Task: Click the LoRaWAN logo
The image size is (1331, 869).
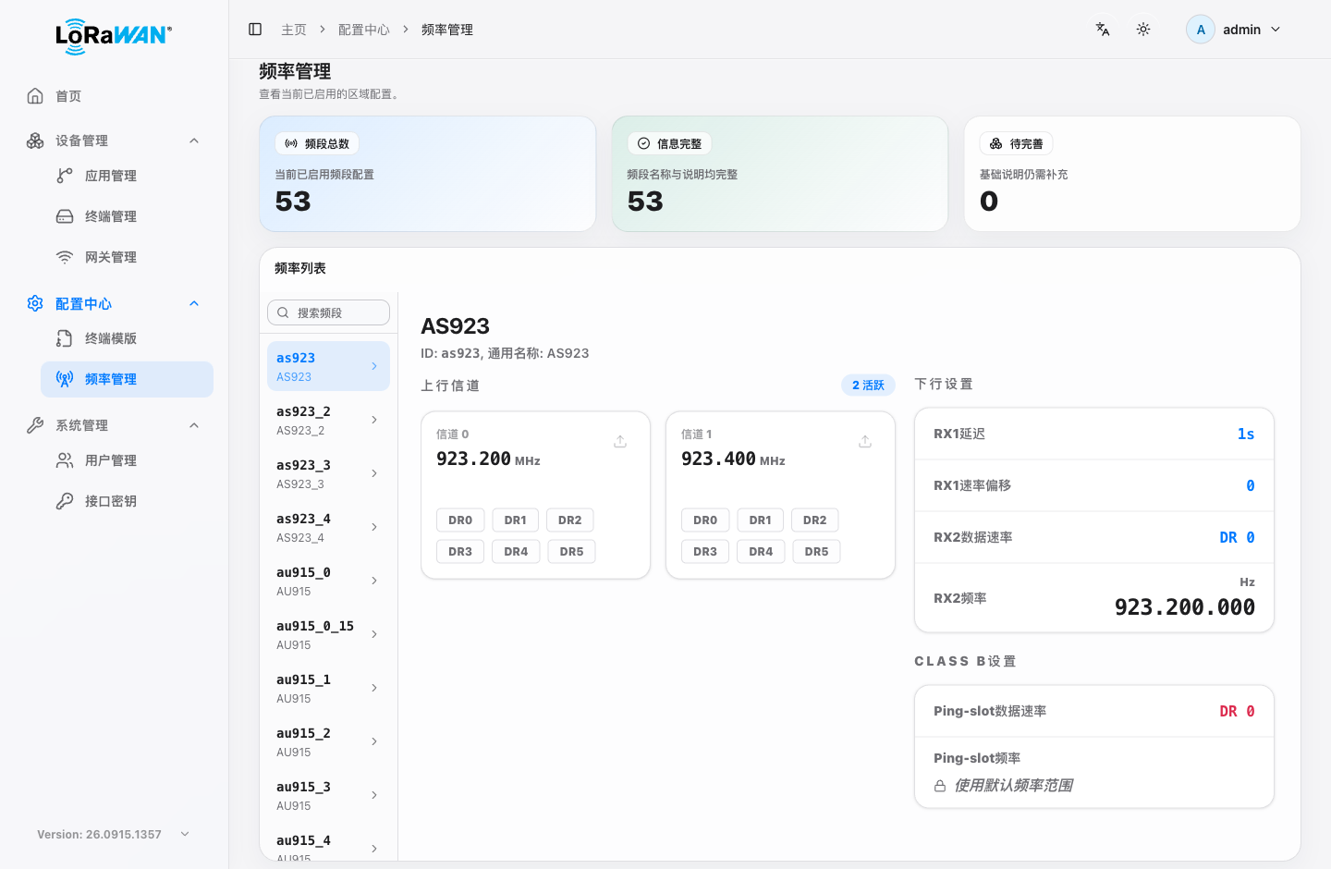Action: point(114,36)
